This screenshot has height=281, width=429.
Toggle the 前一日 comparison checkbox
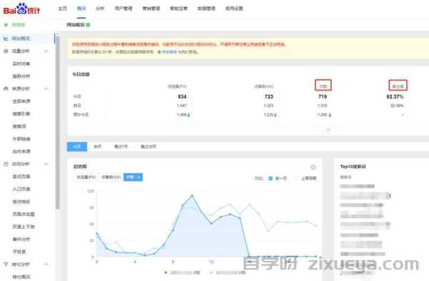click(x=270, y=178)
